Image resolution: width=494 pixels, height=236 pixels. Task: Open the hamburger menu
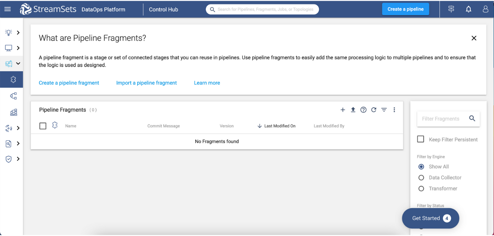click(8, 9)
